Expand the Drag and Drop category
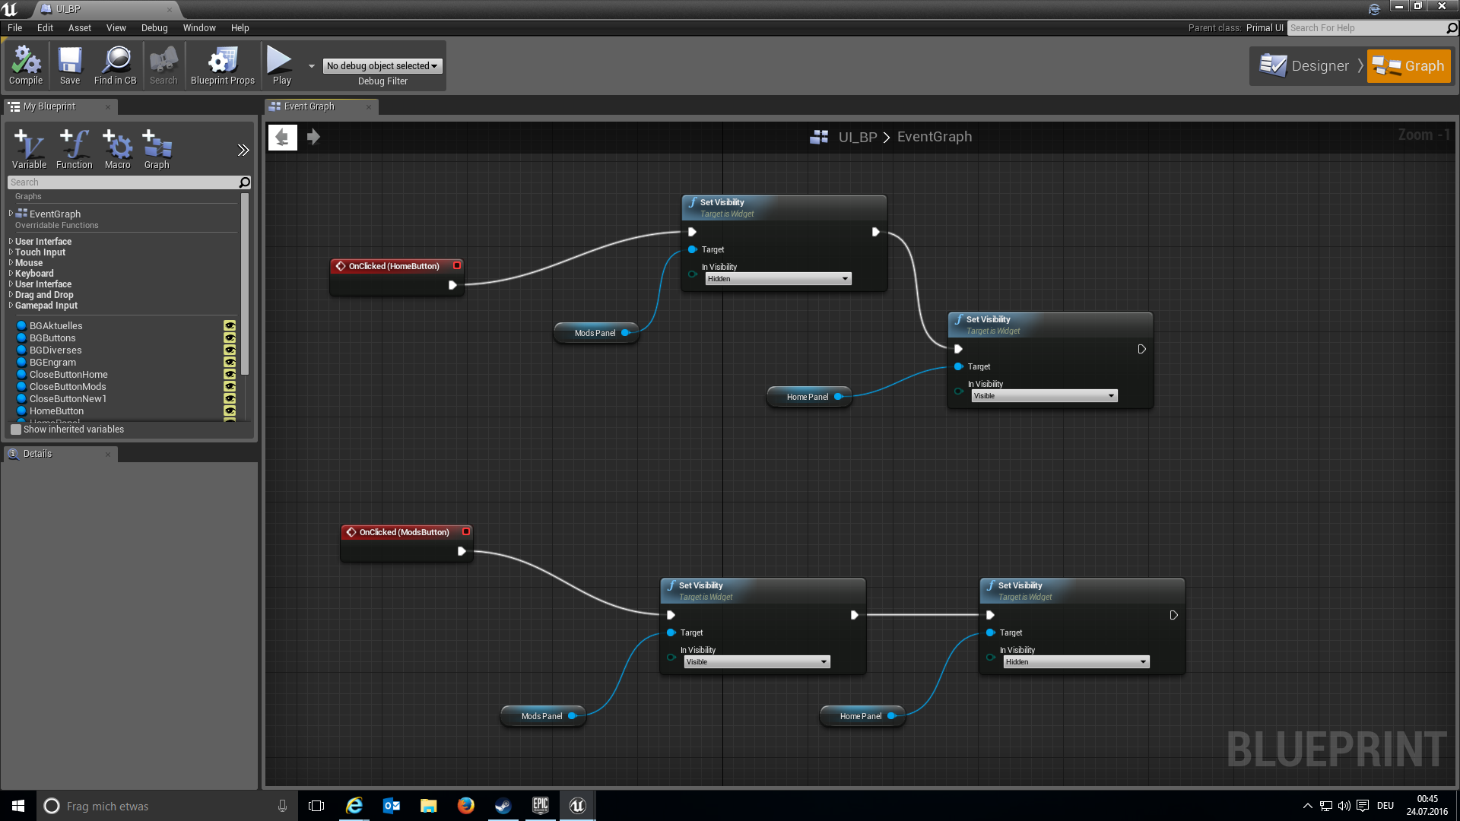 pos(11,294)
